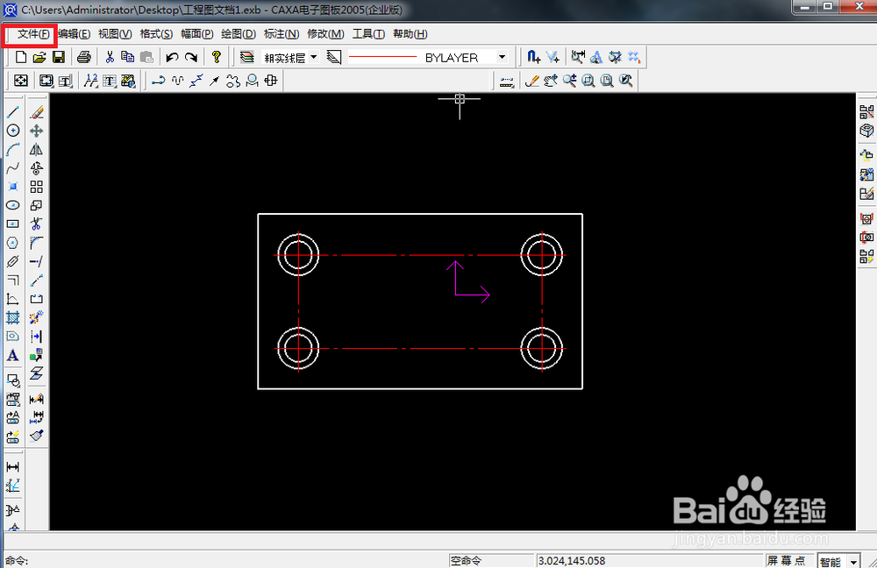Open the 编辑(E) menu
Image resolution: width=877 pixels, height=568 pixels.
coord(75,34)
